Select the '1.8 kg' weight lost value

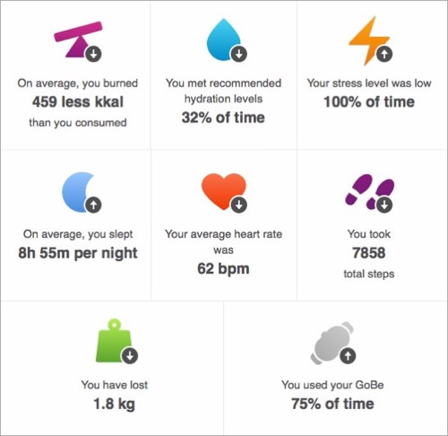(114, 405)
